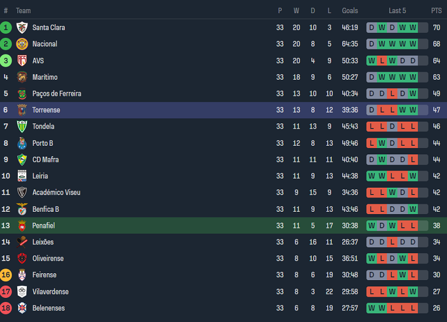Screen dimensions: 447x322
Task: Click the AVS club logo
Action: coord(22,61)
